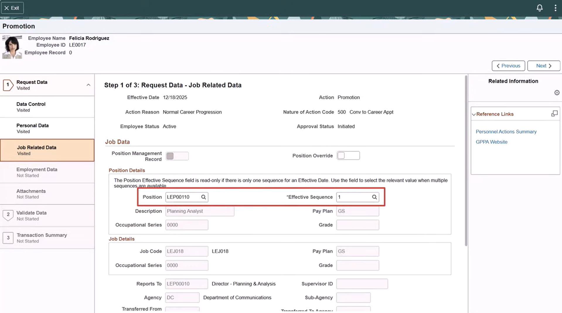Click the Position lookup magnifier icon

(203, 197)
